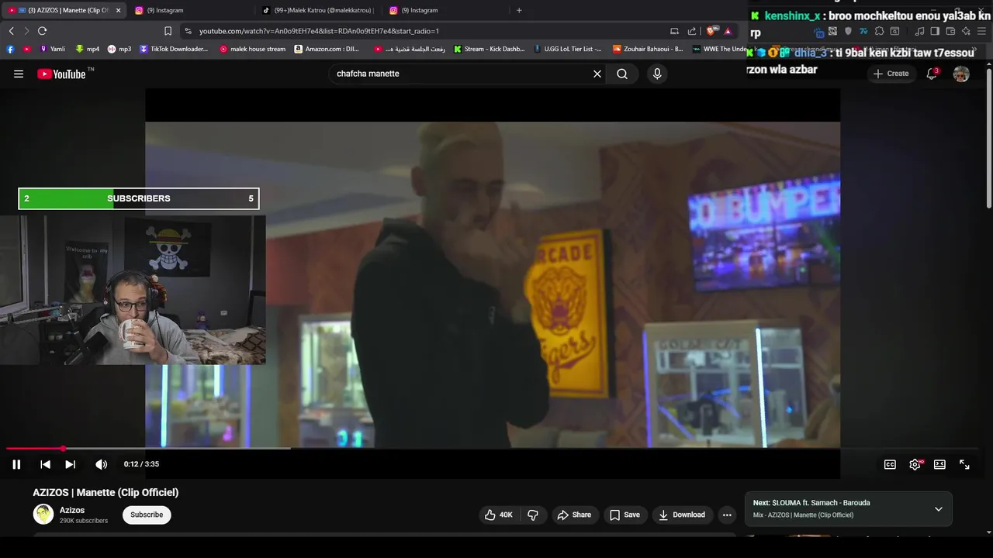Run the search with the magnifier button
This screenshot has width=993, height=558.
click(622, 74)
